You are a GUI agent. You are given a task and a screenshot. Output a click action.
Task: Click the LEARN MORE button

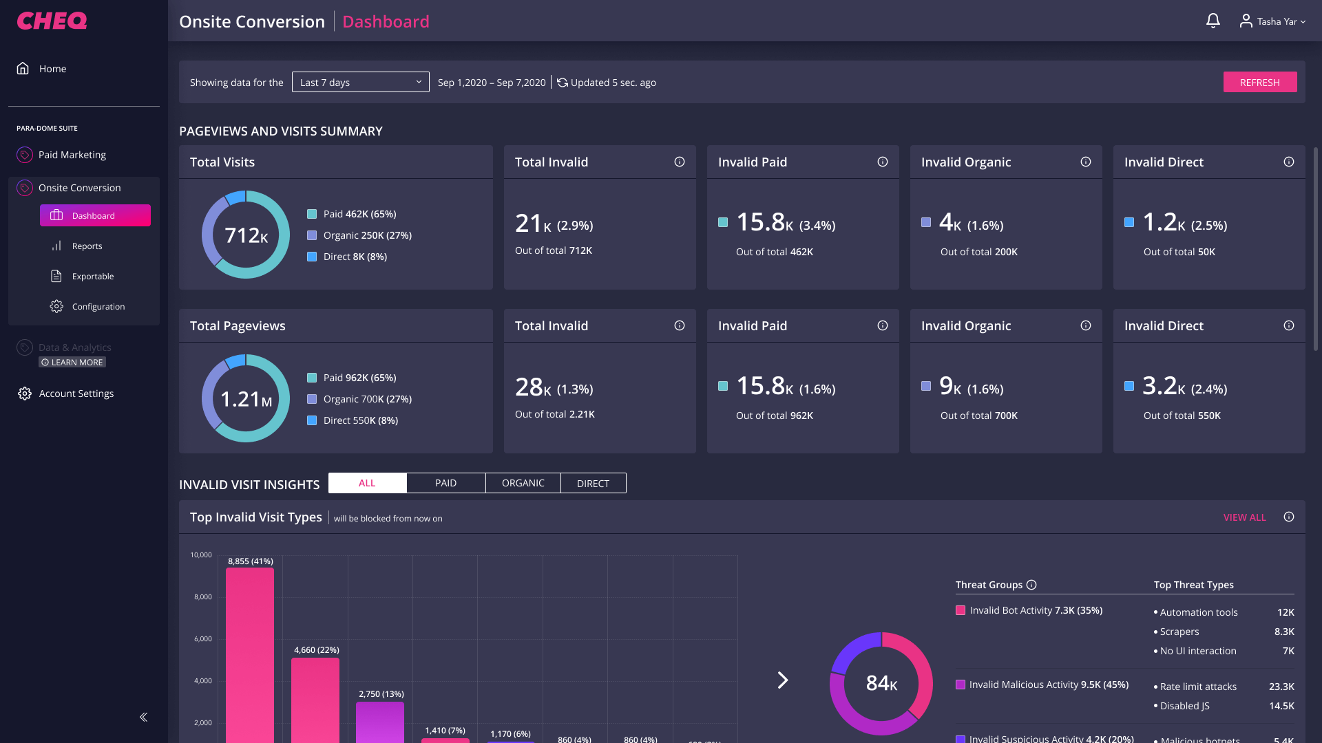pyautogui.click(x=72, y=362)
